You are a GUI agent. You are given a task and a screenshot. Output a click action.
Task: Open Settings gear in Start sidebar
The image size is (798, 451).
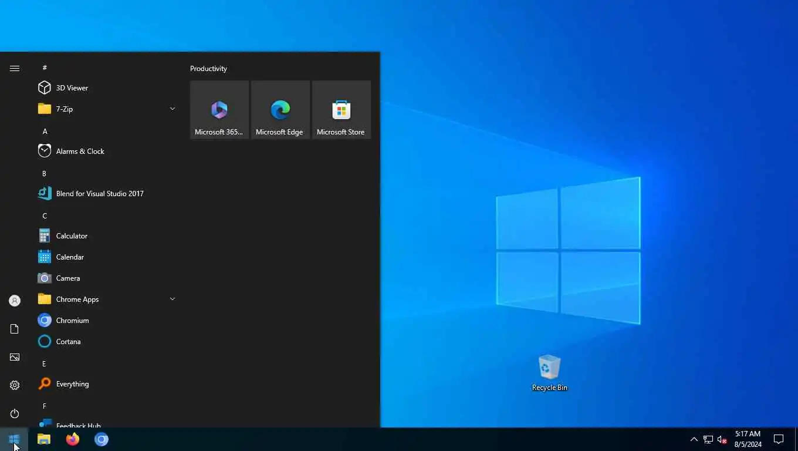[x=15, y=385]
